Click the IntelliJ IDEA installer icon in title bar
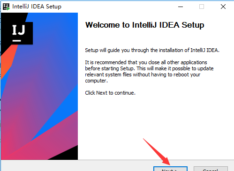The width and height of the screenshot is (234, 171). click(6, 7)
